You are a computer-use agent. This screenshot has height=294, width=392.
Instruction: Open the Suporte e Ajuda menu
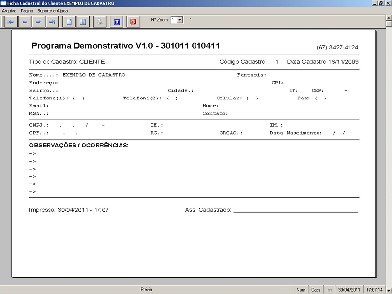click(52, 10)
